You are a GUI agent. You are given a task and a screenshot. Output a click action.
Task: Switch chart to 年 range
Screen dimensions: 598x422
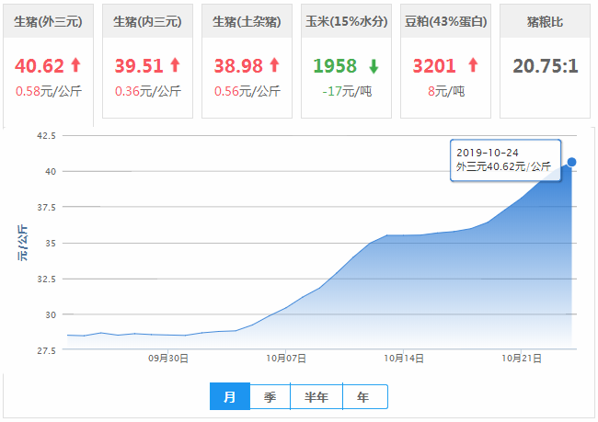click(x=365, y=396)
